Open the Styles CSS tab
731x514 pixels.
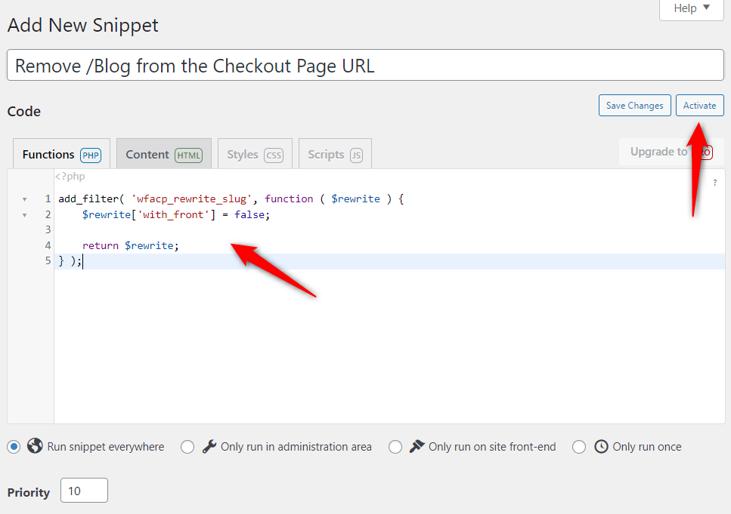coord(254,154)
